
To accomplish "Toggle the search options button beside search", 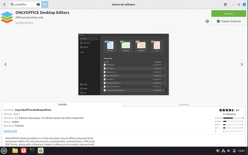I will coord(45,4).
